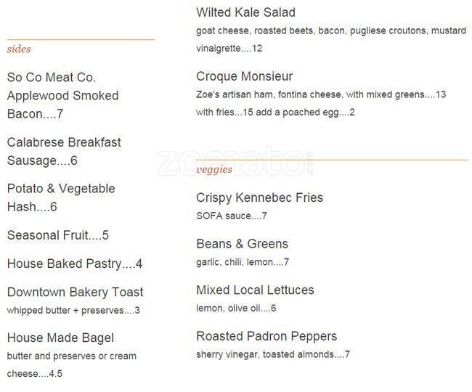The image size is (472, 392).
Task: Click 'add a poached egg' option text
Action: (306, 113)
